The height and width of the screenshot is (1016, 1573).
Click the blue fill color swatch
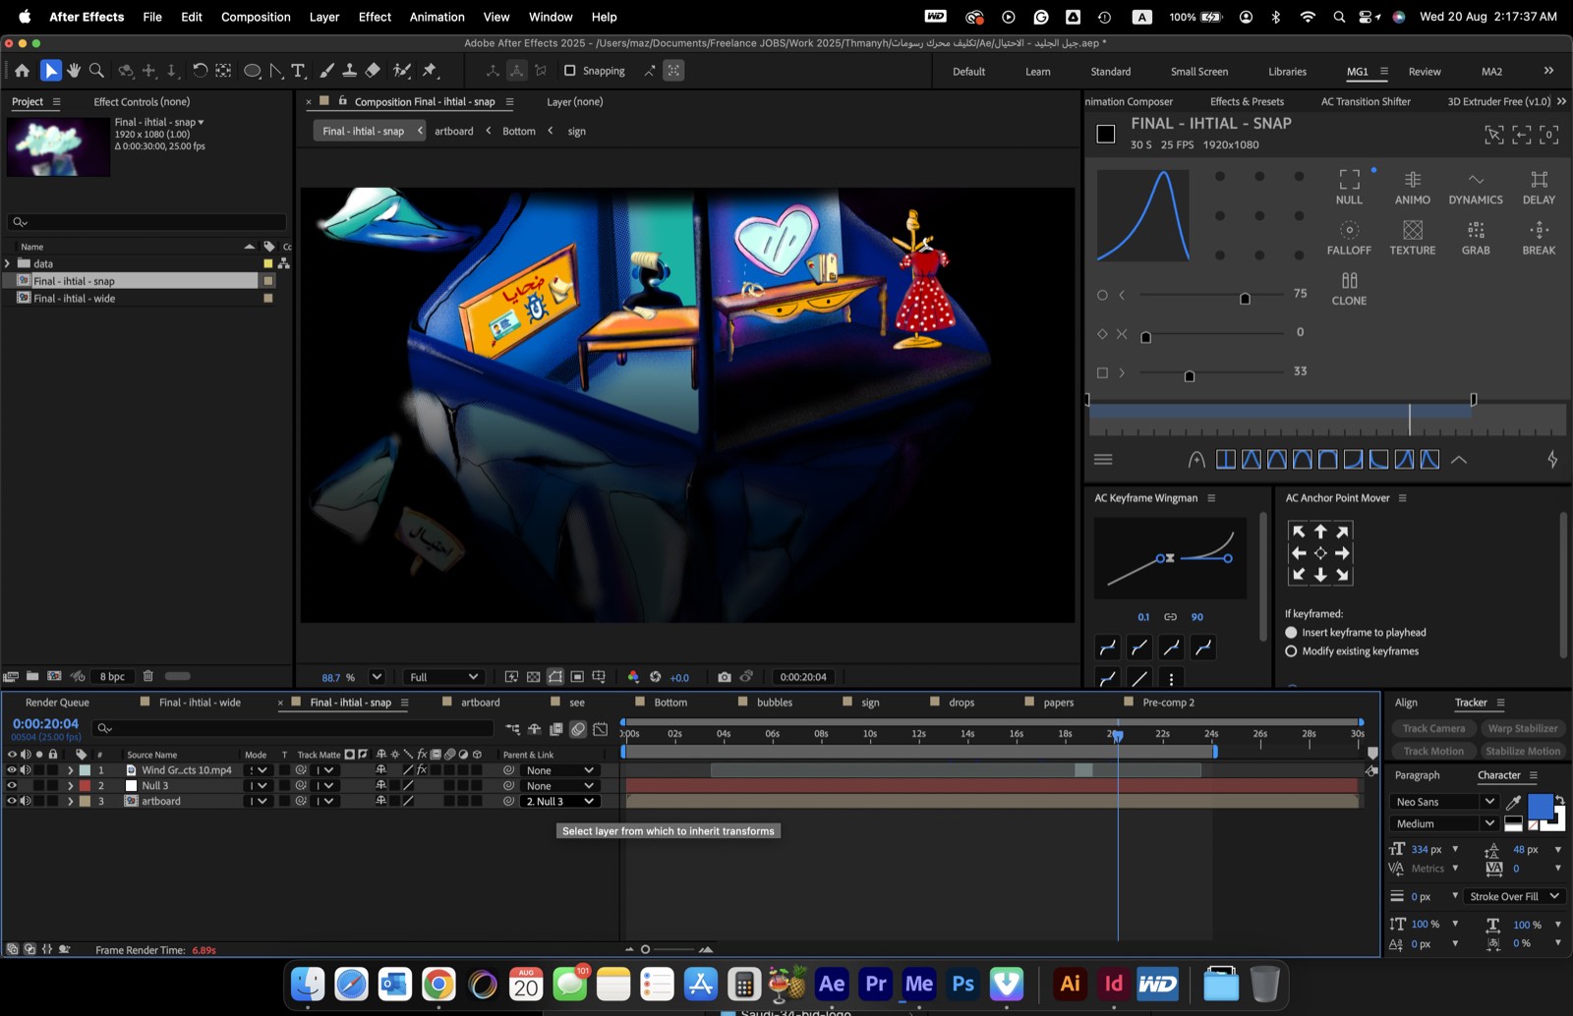pyautogui.click(x=1541, y=807)
